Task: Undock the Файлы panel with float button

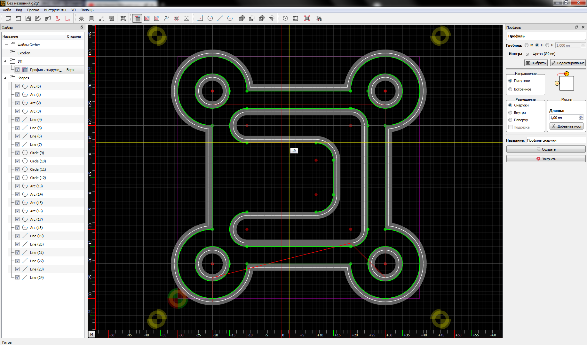Action: 82,27
